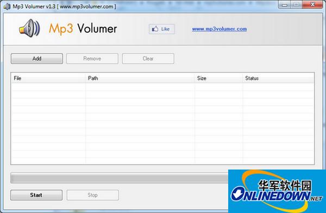Sort by the Path column header
The width and height of the screenshot is (326, 213).
point(140,78)
